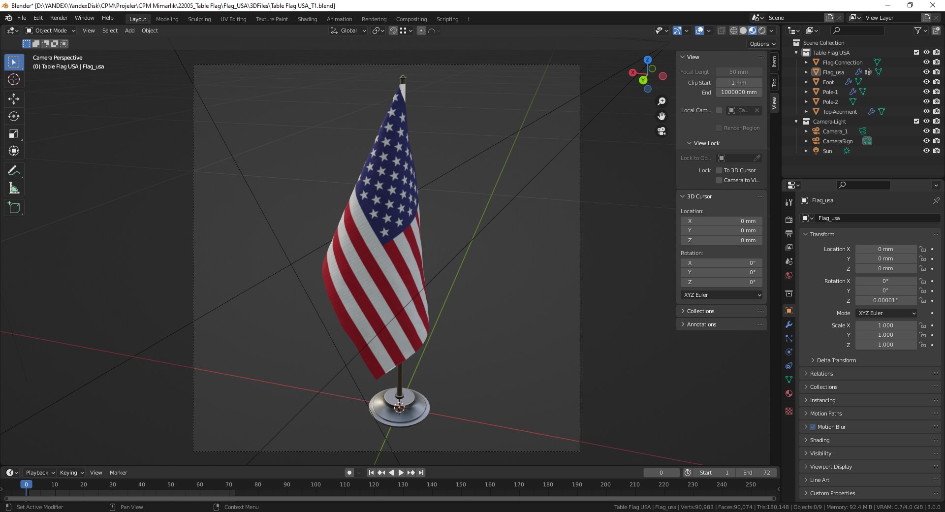Toggle the magnet snap button

point(393,31)
